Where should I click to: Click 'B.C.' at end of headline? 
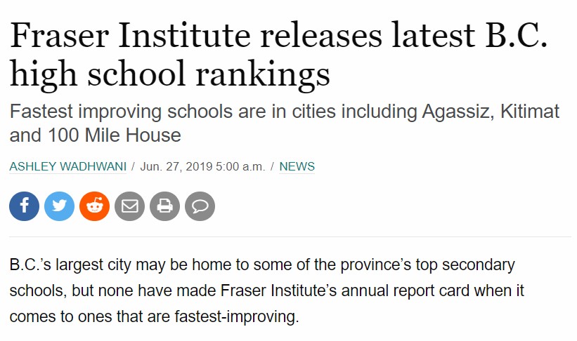click(517, 35)
